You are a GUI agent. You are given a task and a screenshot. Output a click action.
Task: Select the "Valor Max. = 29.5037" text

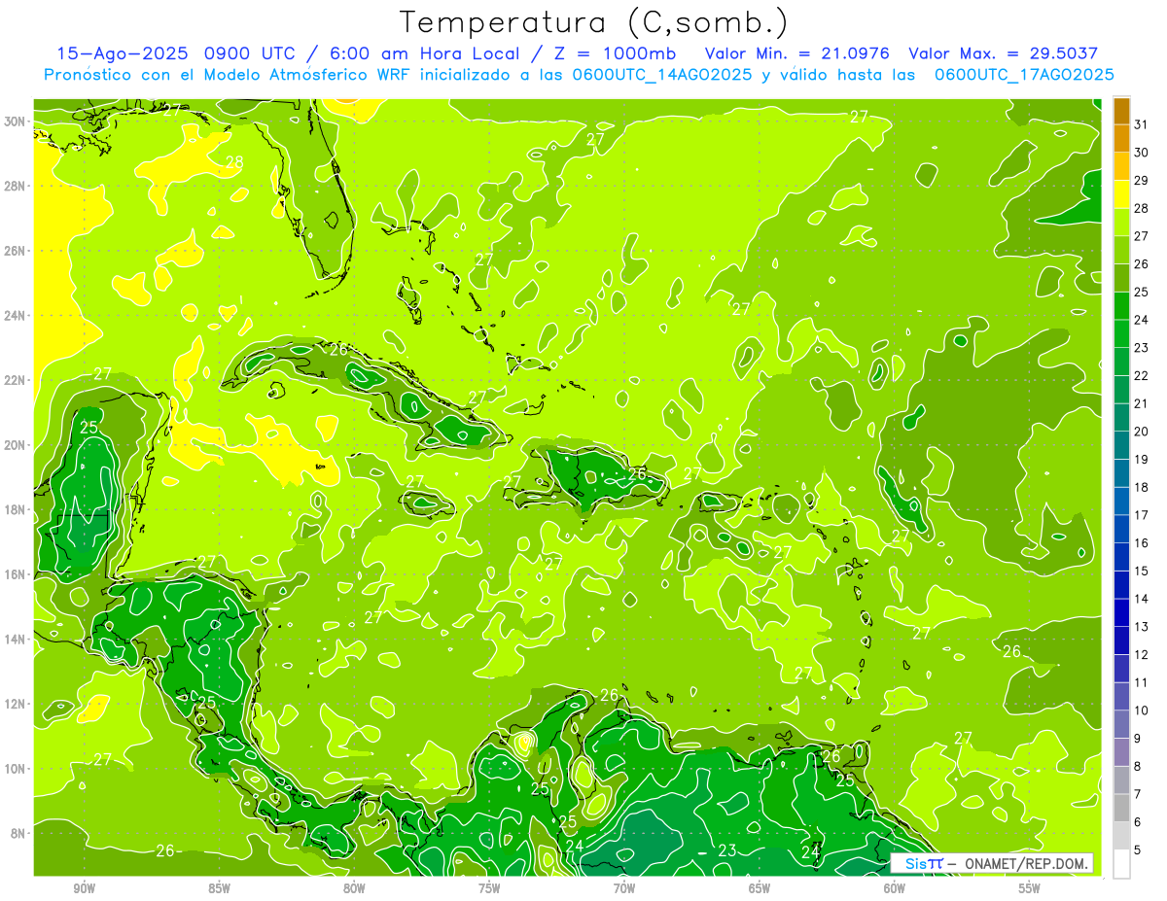click(1003, 53)
